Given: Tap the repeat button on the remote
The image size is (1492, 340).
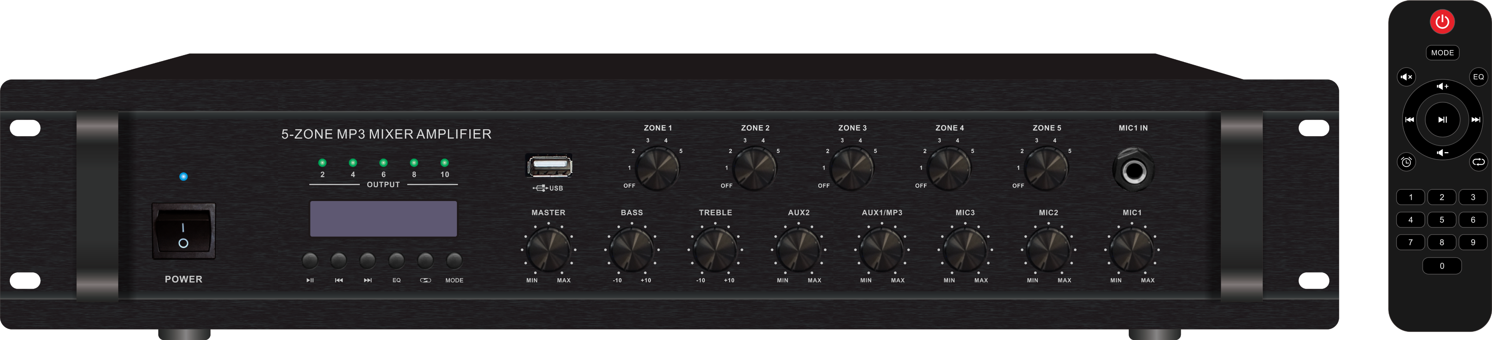Looking at the screenshot, I should tap(1478, 162).
